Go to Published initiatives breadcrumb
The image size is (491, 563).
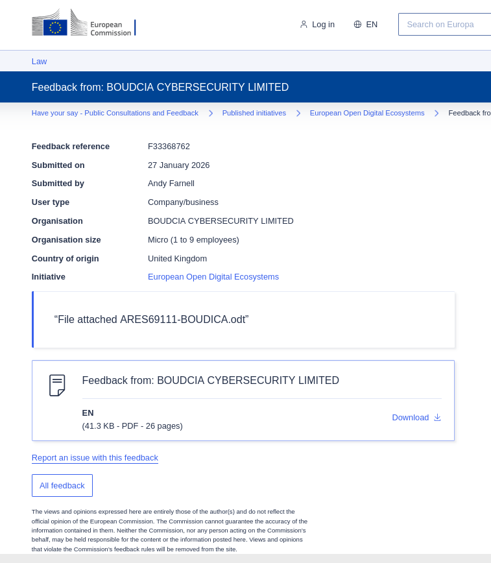pyautogui.click(x=254, y=113)
